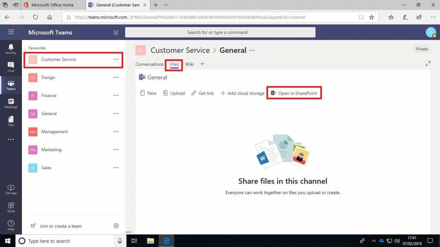Open the browser favorites hub
Viewport: 440px width, 247px height.
pos(391,17)
